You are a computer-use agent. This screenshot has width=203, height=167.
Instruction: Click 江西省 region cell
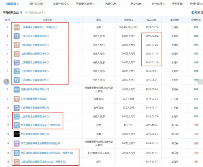pos(175,27)
